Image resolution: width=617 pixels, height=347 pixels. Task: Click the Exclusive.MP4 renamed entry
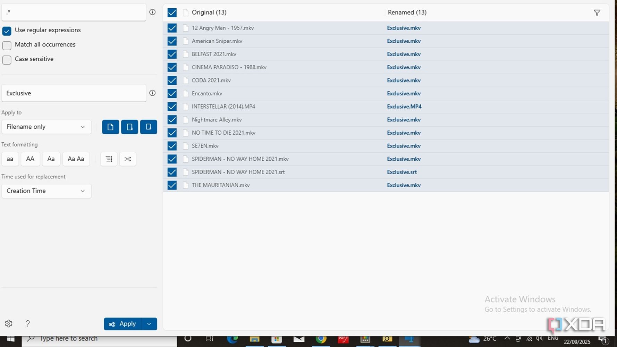pos(404,107)
